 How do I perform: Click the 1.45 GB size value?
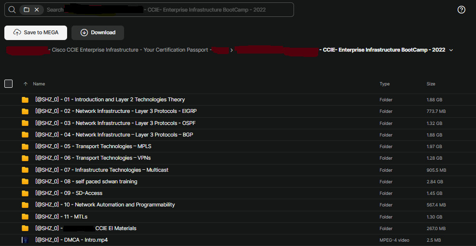(434, 193)
